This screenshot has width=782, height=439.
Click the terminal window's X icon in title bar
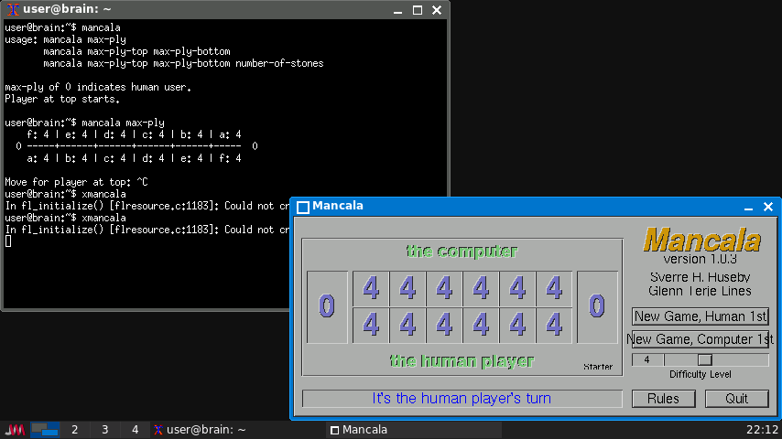point(14,9)
